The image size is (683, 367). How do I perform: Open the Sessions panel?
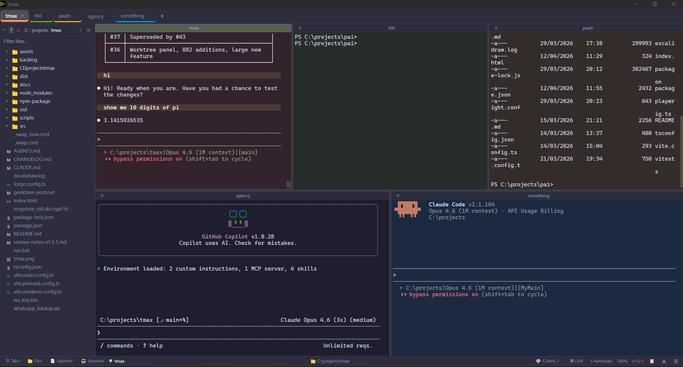(x=92, y=361)
